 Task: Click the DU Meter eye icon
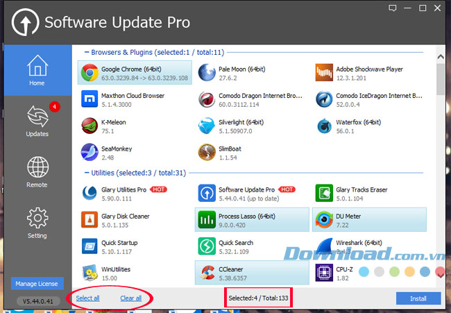(324, 220)
